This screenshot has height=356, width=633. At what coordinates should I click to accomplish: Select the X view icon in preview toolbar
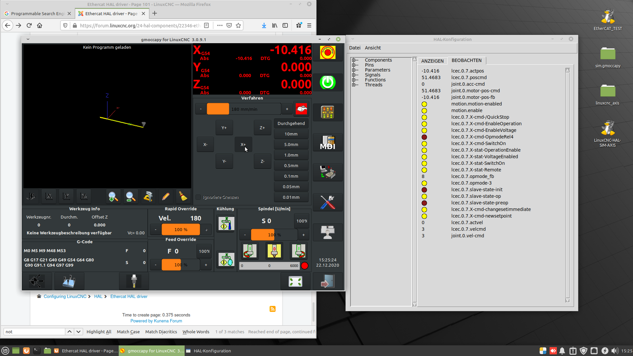point(49,196)
